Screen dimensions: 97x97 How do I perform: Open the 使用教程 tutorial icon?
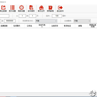tap(50, 9)
